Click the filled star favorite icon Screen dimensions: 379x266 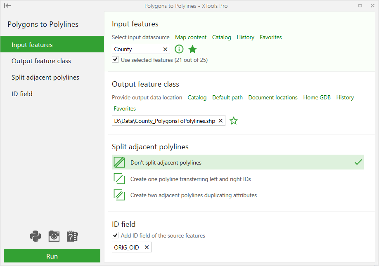(x=192, y=49)
